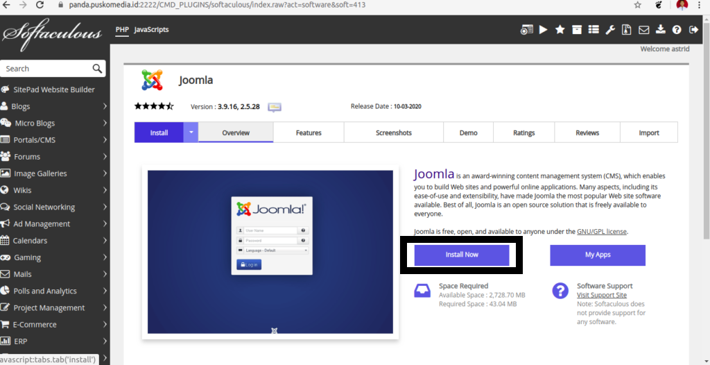Open the Ratings tab
The width and height of the screenshot is (710, 365).
click(524, 133)
